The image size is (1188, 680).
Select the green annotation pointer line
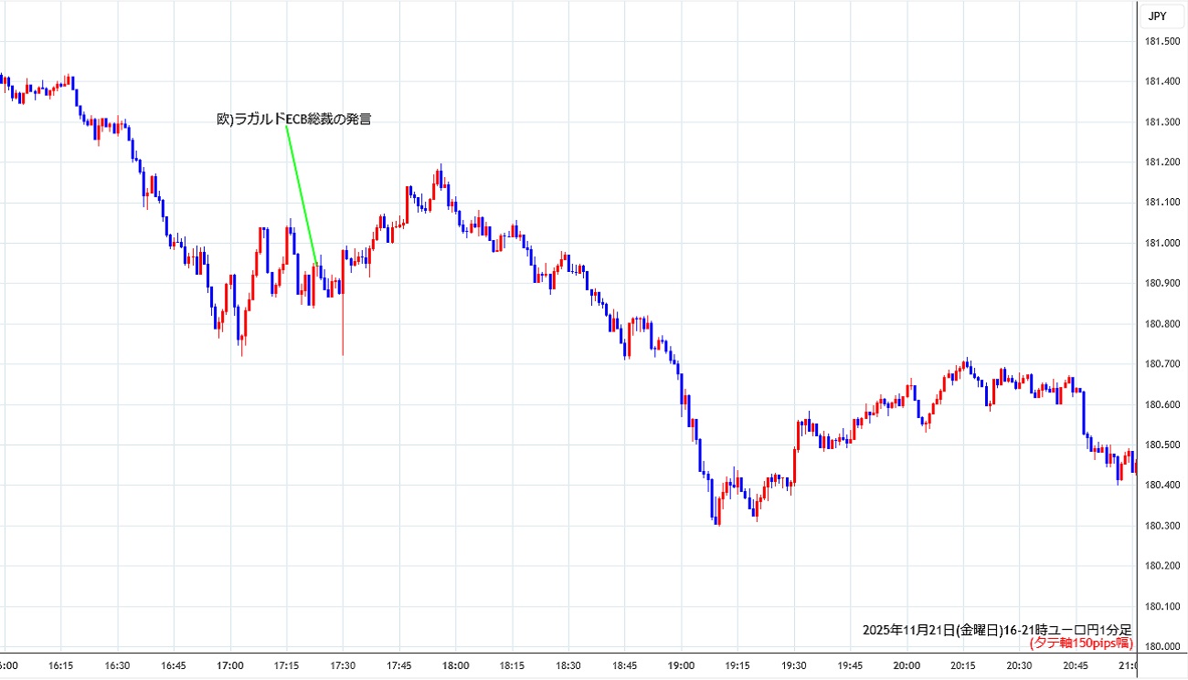point(301,195)
